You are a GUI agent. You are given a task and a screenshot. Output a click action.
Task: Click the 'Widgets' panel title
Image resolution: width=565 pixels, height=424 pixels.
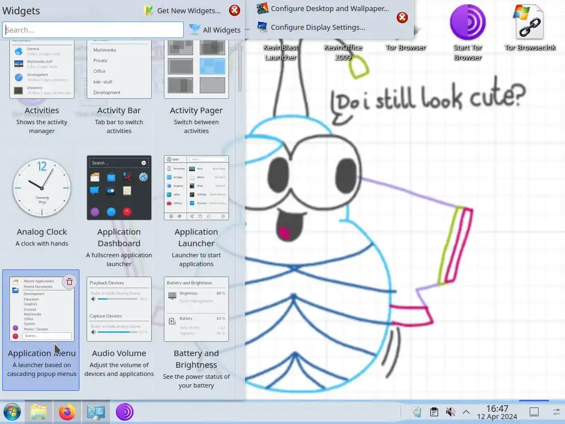22,11
